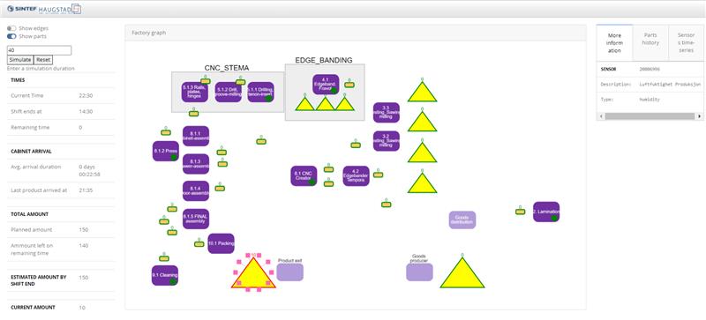Select the Product exit node

coord(290,272)
